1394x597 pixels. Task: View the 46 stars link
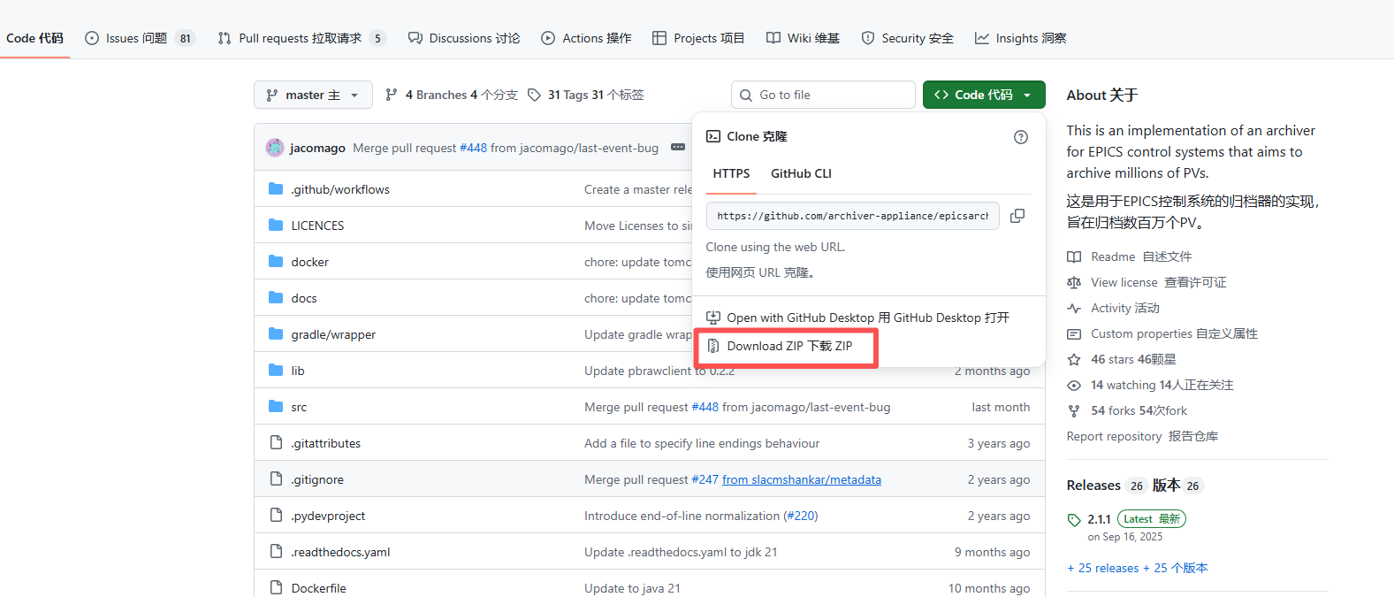coord(1122,359)
